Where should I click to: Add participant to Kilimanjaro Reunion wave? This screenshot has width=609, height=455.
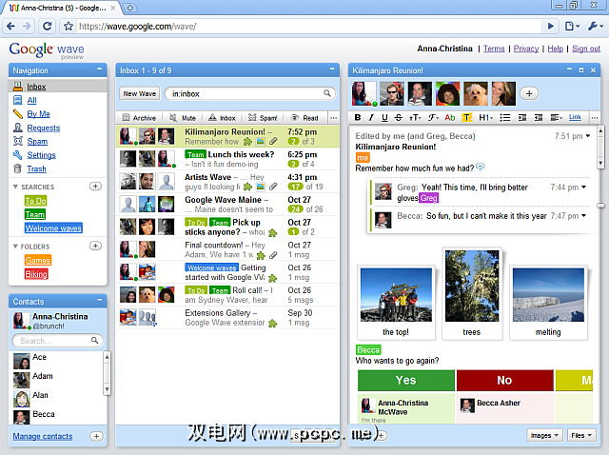click(x=529, y=93)
